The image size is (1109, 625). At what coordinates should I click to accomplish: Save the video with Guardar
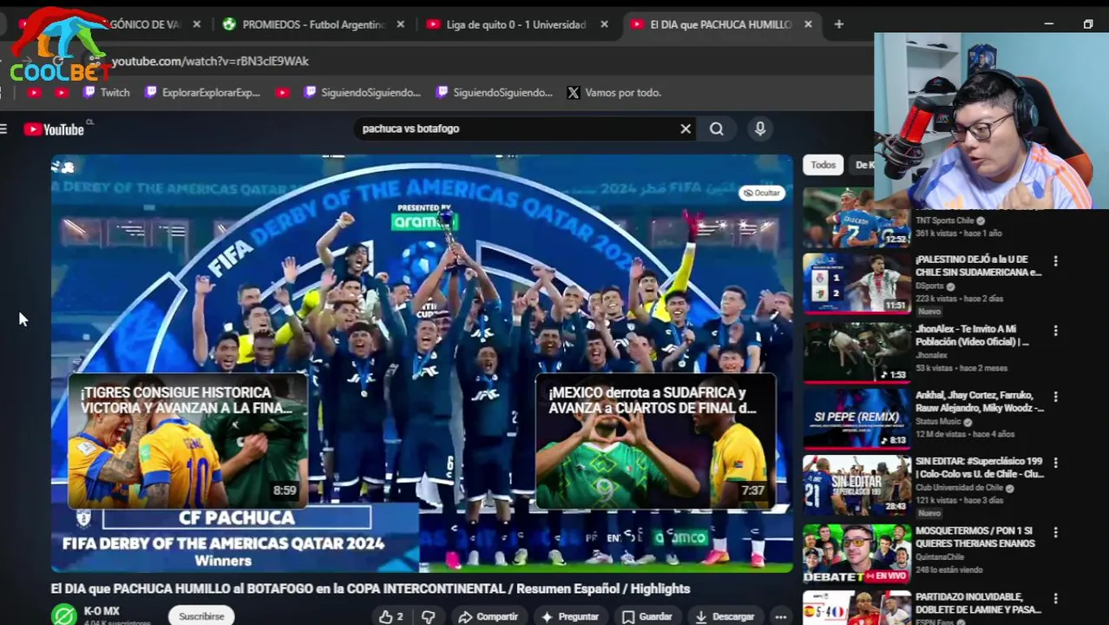pyautogui.click(x=647, y=616)
